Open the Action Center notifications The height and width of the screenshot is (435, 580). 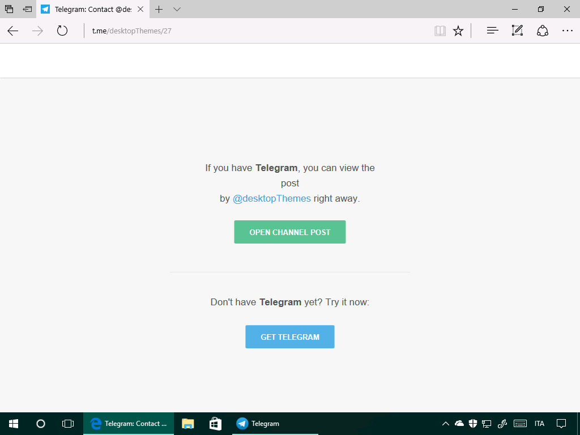pos(561,424)
